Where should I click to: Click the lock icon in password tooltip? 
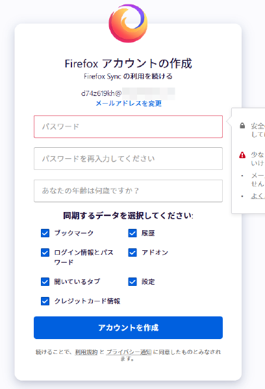242,126
